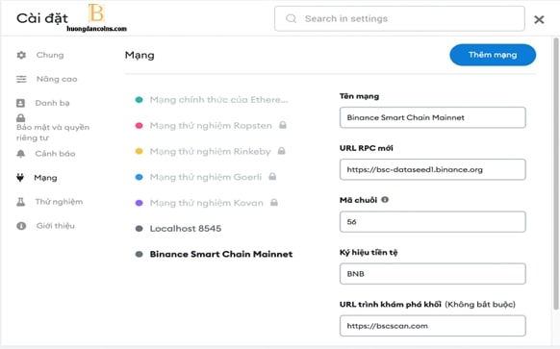Choose Mạng thử nghiệm Goerli network
This screenshot has height=349, width=560.
tap(206, 177)
